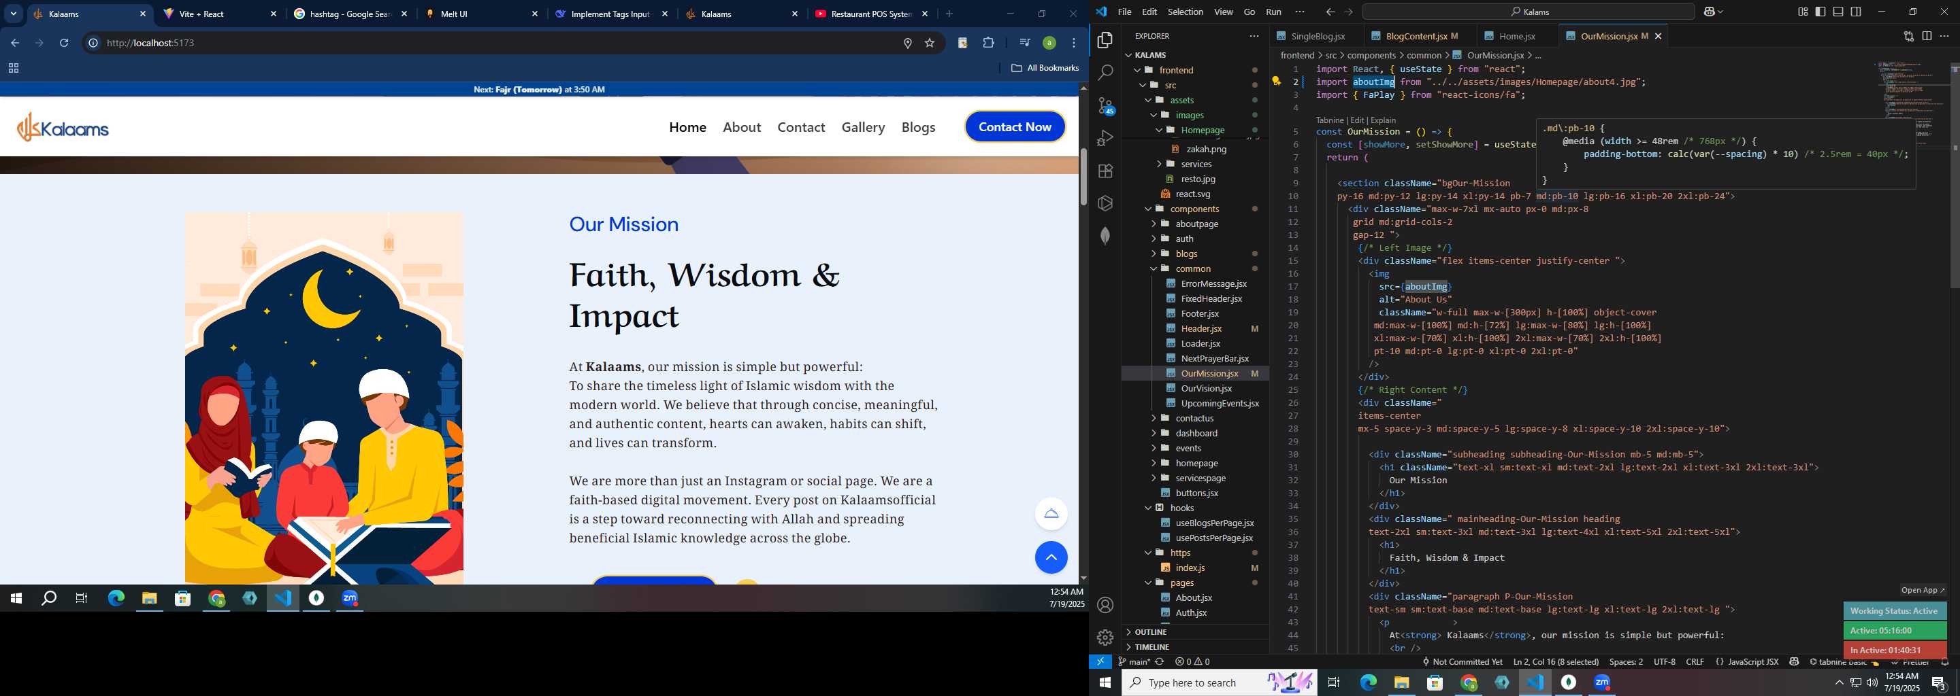Image resolution: width=1960 pixels, height=696 pixels.
Task: Open the All Bookmarks folder
Action: tap(1044, 67)
